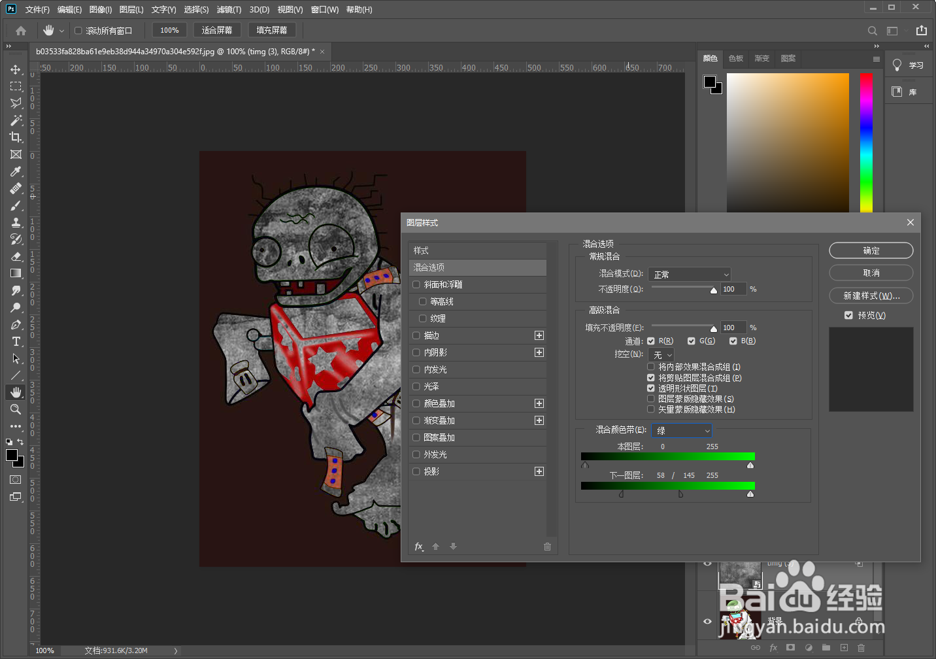
Task: Select the Crop tool
Action: coord(16,137)
